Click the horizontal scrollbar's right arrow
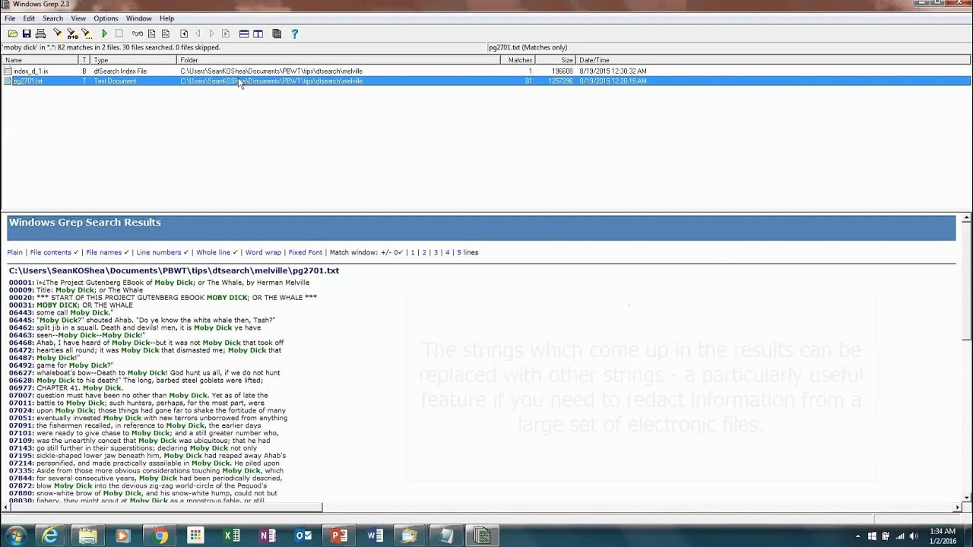The height and width of the screenshot is (547, 973). pyautogui.click(x=957, y=507)
